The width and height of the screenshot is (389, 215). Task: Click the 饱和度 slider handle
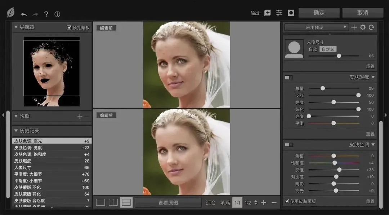click(335, 163)
